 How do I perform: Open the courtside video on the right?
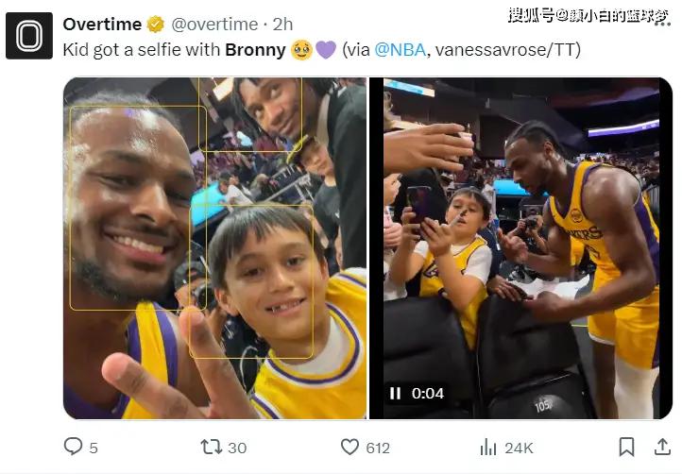[520, 248]
